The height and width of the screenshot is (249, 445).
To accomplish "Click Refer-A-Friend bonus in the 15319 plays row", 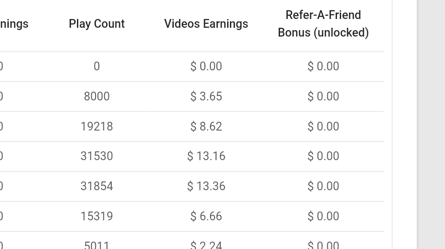I will [x=323, y=216].
